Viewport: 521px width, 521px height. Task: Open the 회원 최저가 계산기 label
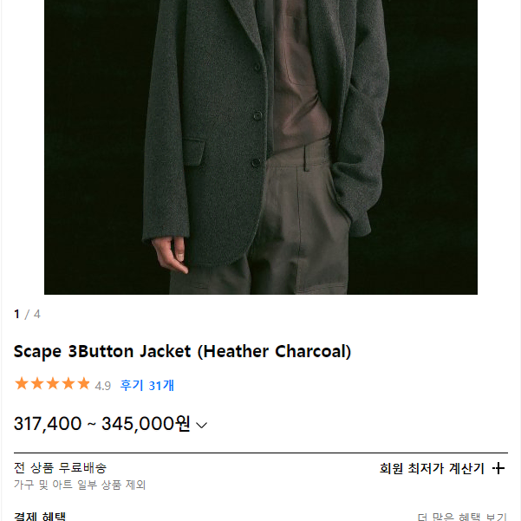click(x=432, y=468)
